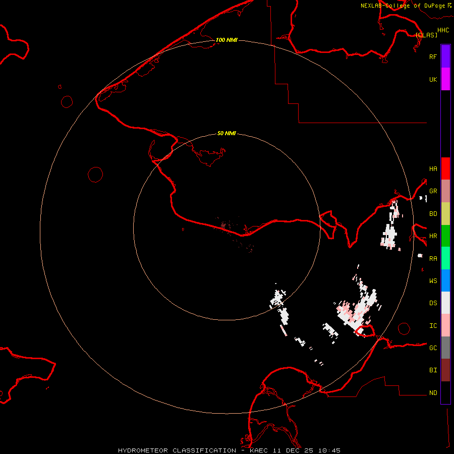Click the UK legend label

(433, 79)
